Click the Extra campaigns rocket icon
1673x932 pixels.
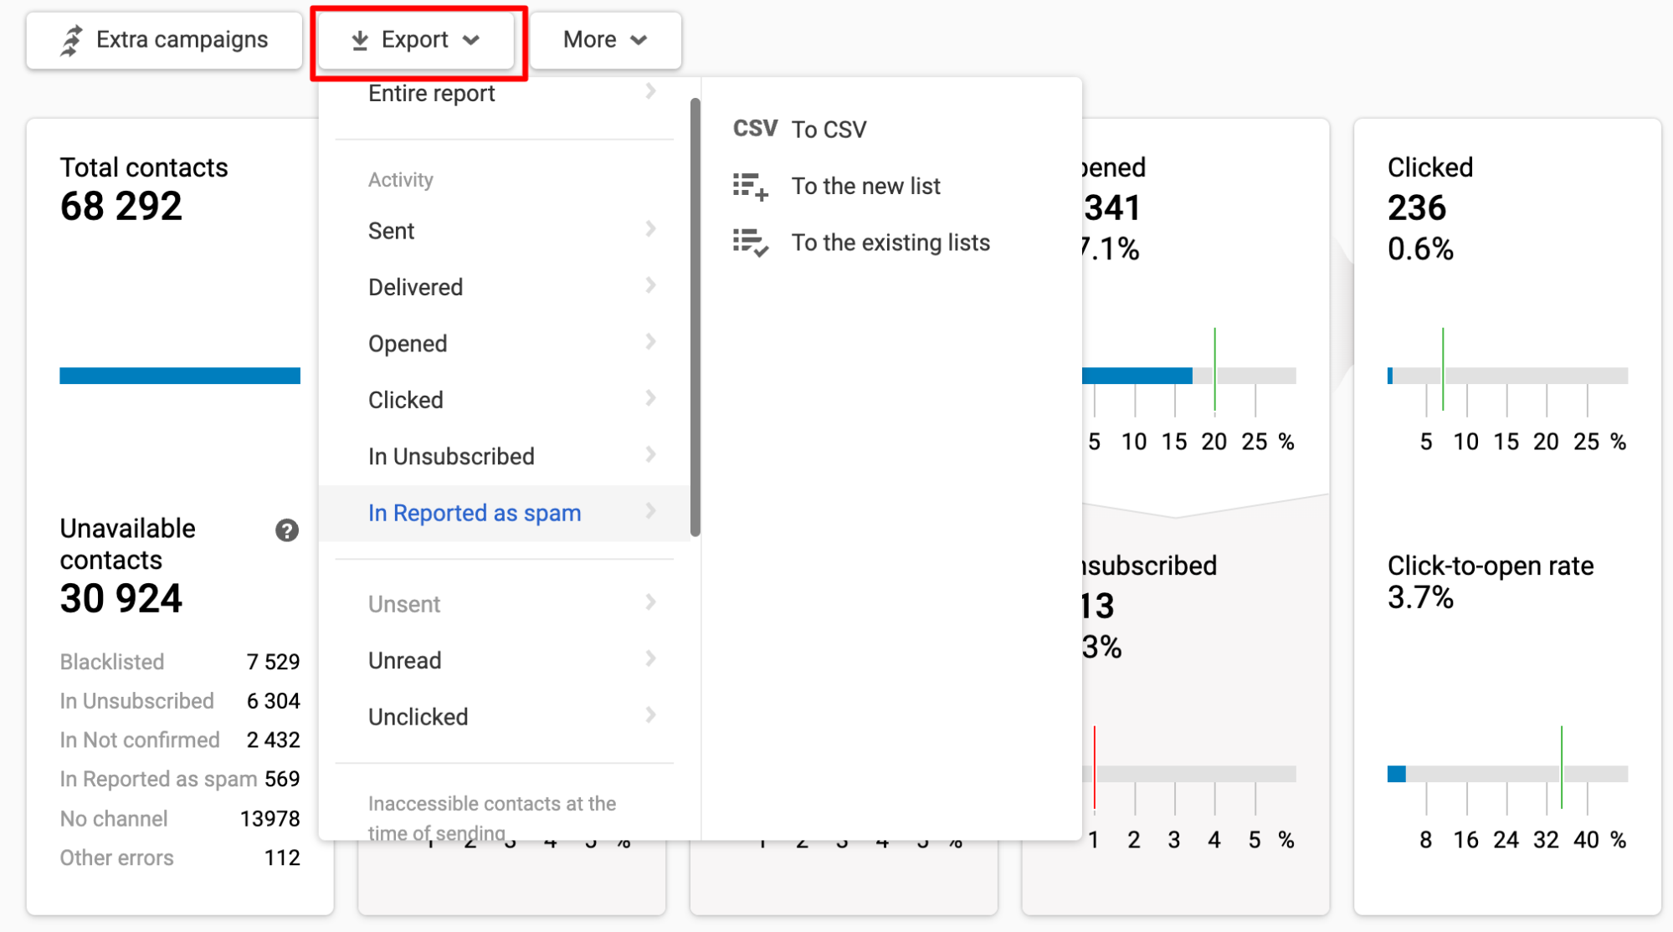72,40
